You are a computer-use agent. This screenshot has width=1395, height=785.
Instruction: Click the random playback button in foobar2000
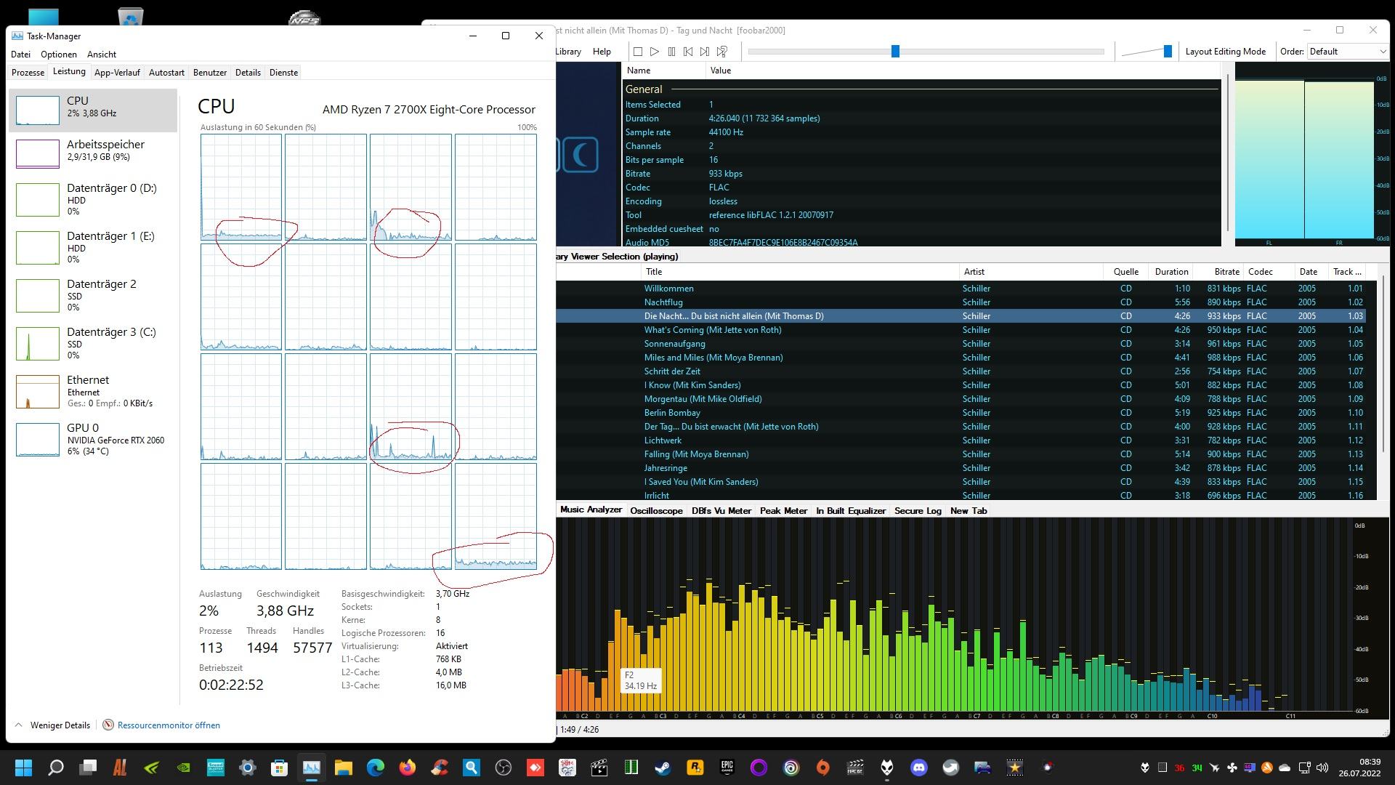(722, 52)
